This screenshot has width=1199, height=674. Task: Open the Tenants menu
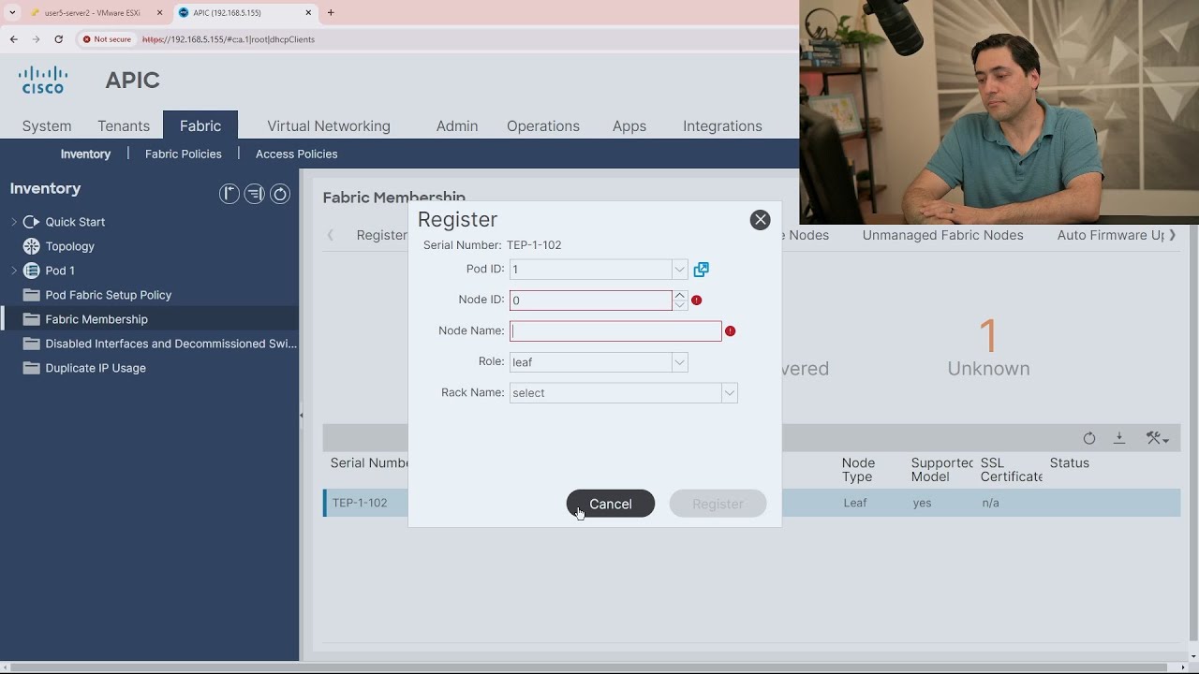(124, 125)
